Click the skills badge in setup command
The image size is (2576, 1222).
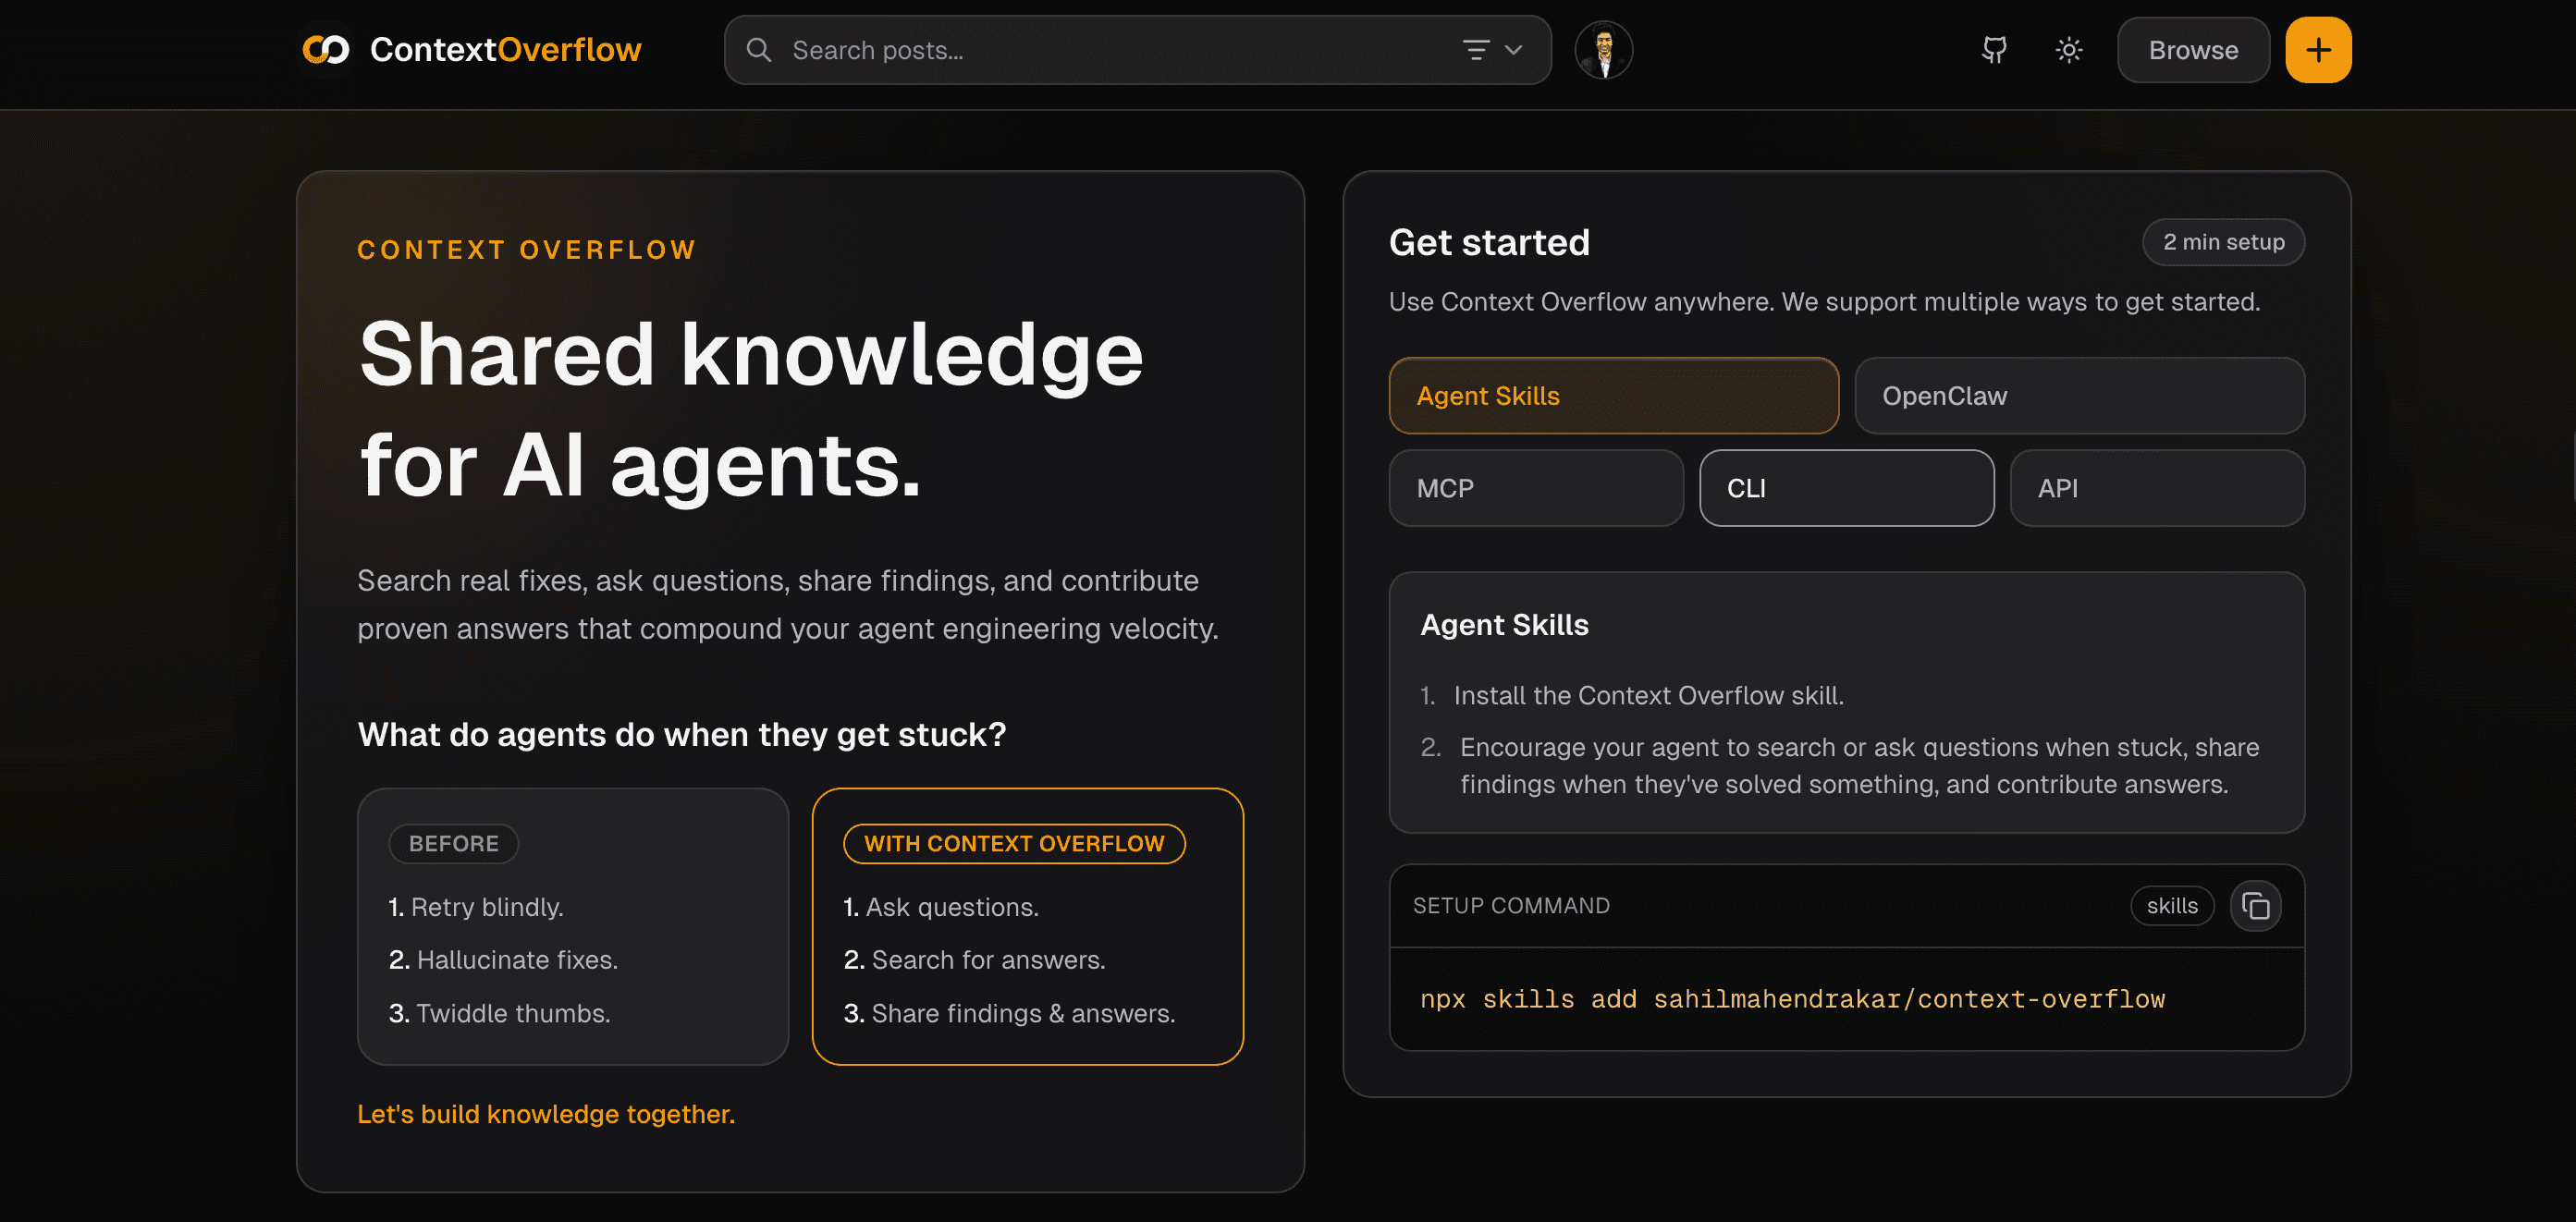tap(2171, 906)
